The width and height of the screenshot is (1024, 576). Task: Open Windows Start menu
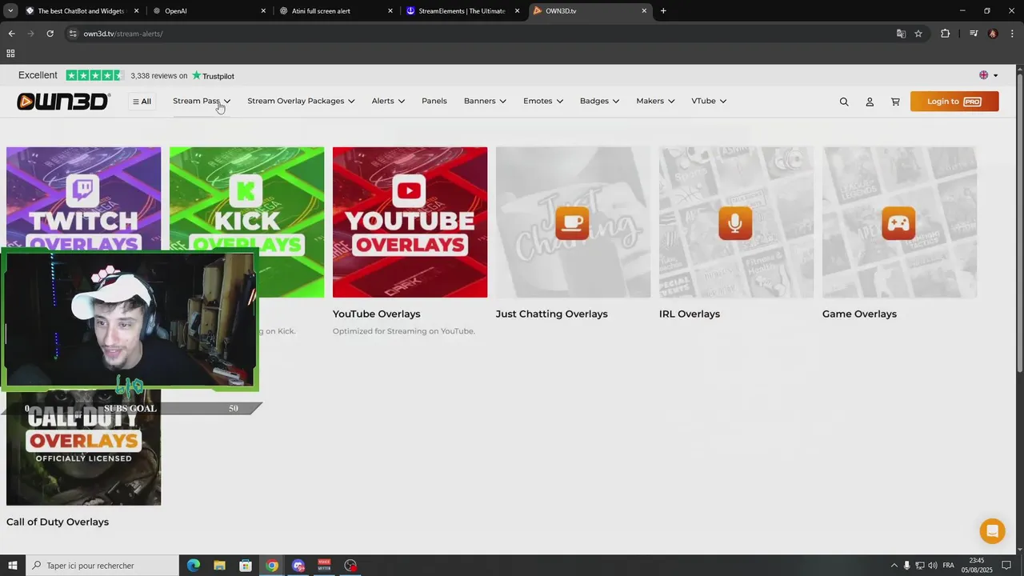(x=12, y=566)
